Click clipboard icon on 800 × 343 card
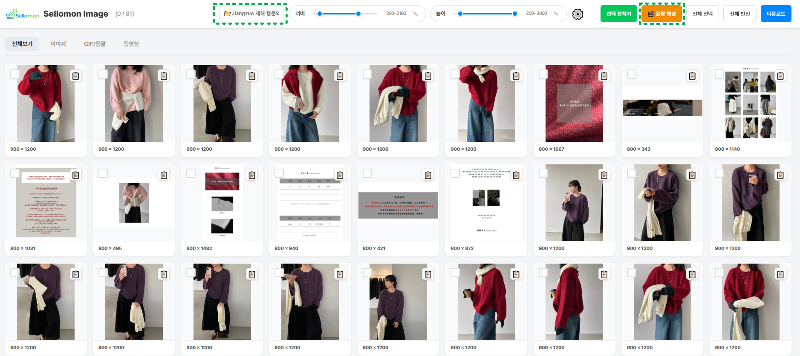This screenshot has height=356, width=800. pos(692,76)
